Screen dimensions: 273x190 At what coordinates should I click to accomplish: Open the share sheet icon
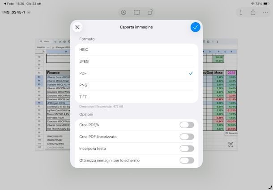point(253,12)
